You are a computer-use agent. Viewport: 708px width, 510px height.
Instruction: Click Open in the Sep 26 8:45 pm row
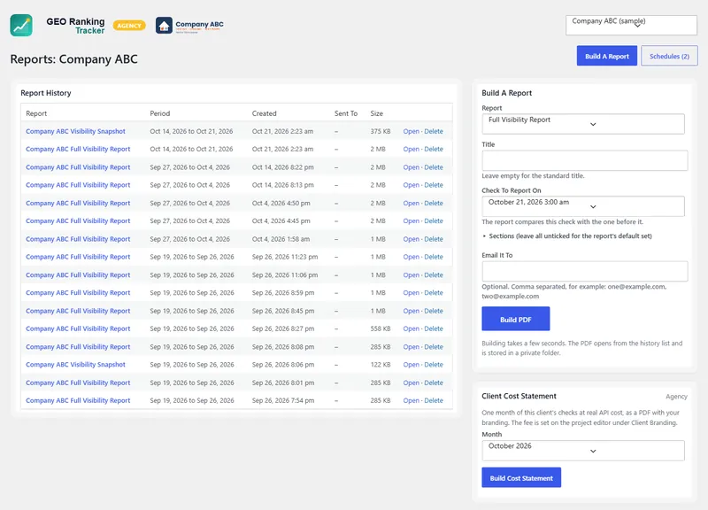pos(411,311)
